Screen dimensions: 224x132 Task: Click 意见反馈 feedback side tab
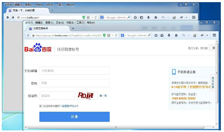pos(213,82)
